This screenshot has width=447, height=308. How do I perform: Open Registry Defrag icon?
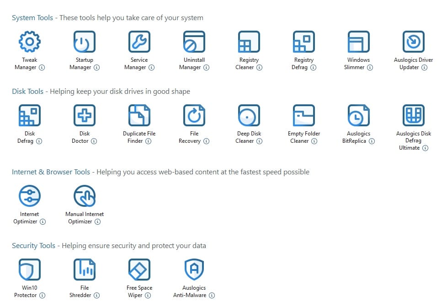pyautogui.click(x=304, y=42)
